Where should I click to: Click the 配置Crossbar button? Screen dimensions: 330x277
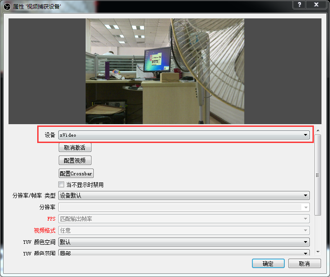pyautogui.click(x=76, y=173)
